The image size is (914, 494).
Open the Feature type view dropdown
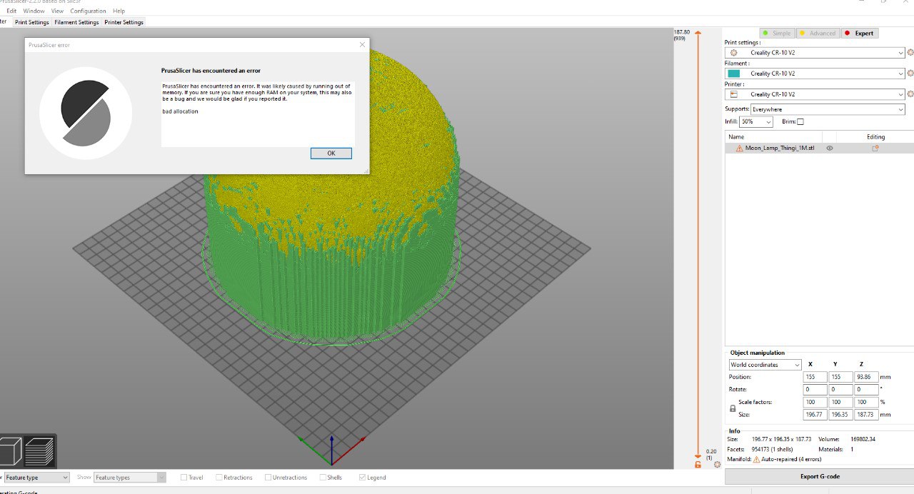point(36,478)
